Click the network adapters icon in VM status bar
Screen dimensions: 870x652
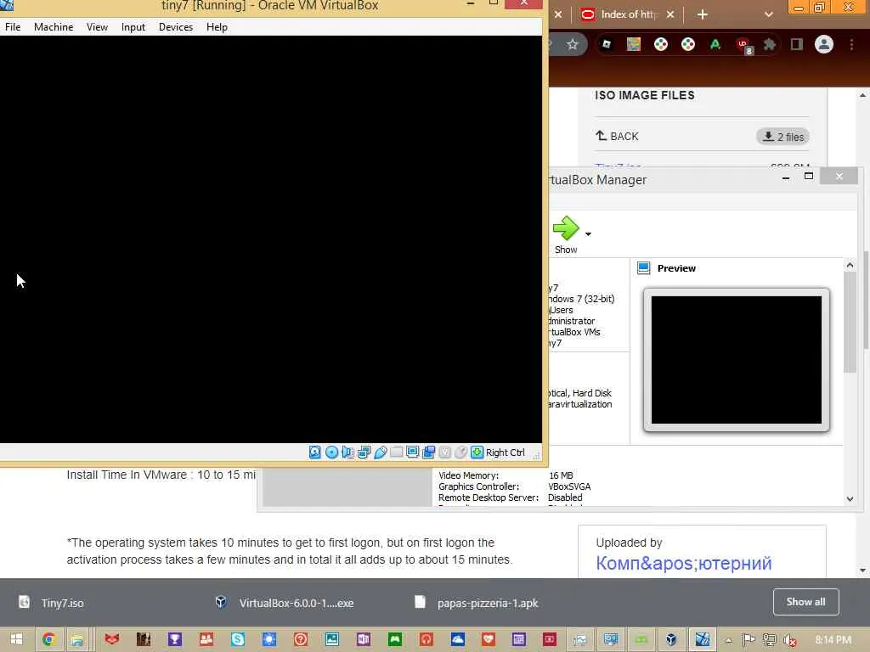[x=364, y=452]
